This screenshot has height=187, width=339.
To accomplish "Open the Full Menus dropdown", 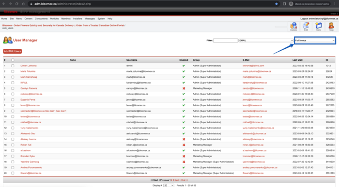I will [x=315, y=41].
